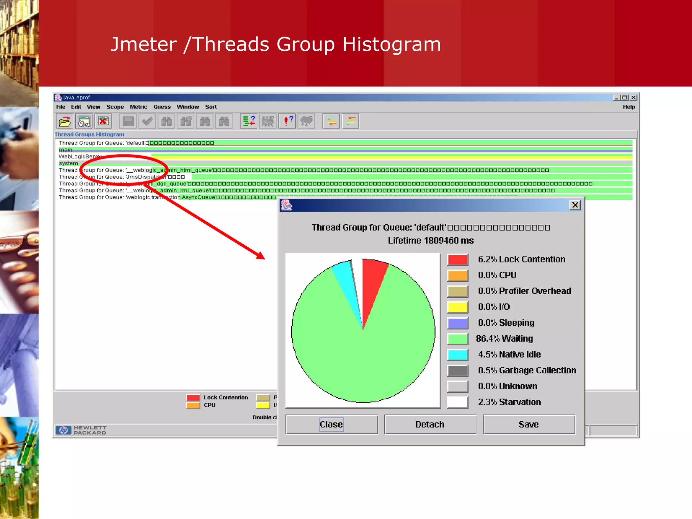Click the green Waiting legend swatch
This screenshot has width=692, height=519.
coord(458,339)
